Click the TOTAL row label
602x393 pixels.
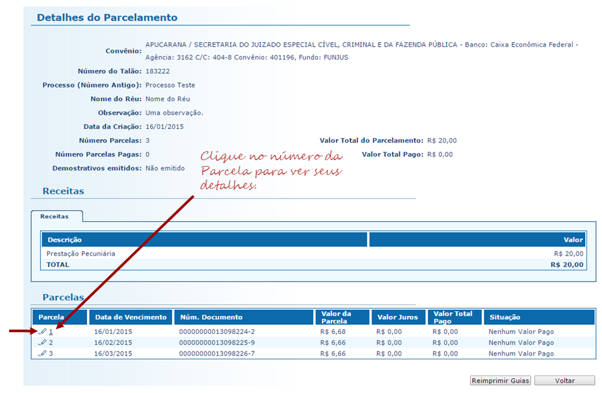tap(58, 265)
